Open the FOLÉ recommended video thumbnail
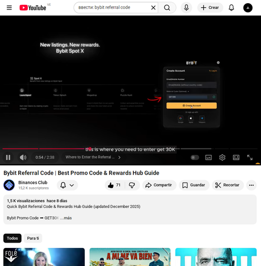 pyautogui.click(x=44, y=257)
